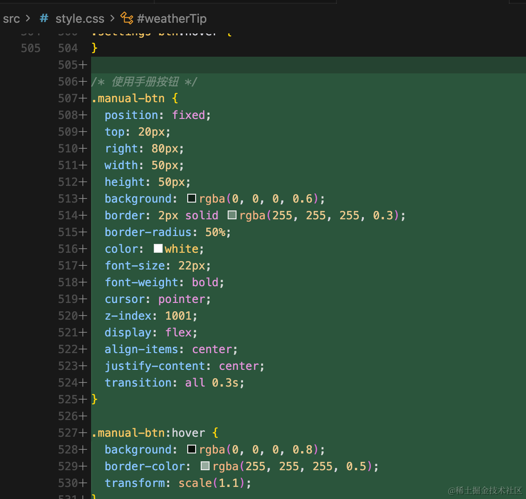Image resolution: width=526 pixels, height=499 pixels.
Task: Open background color swatch on line 528
Action: (x=191, y=449)
